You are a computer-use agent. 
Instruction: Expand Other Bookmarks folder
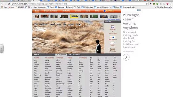[164, 7]
